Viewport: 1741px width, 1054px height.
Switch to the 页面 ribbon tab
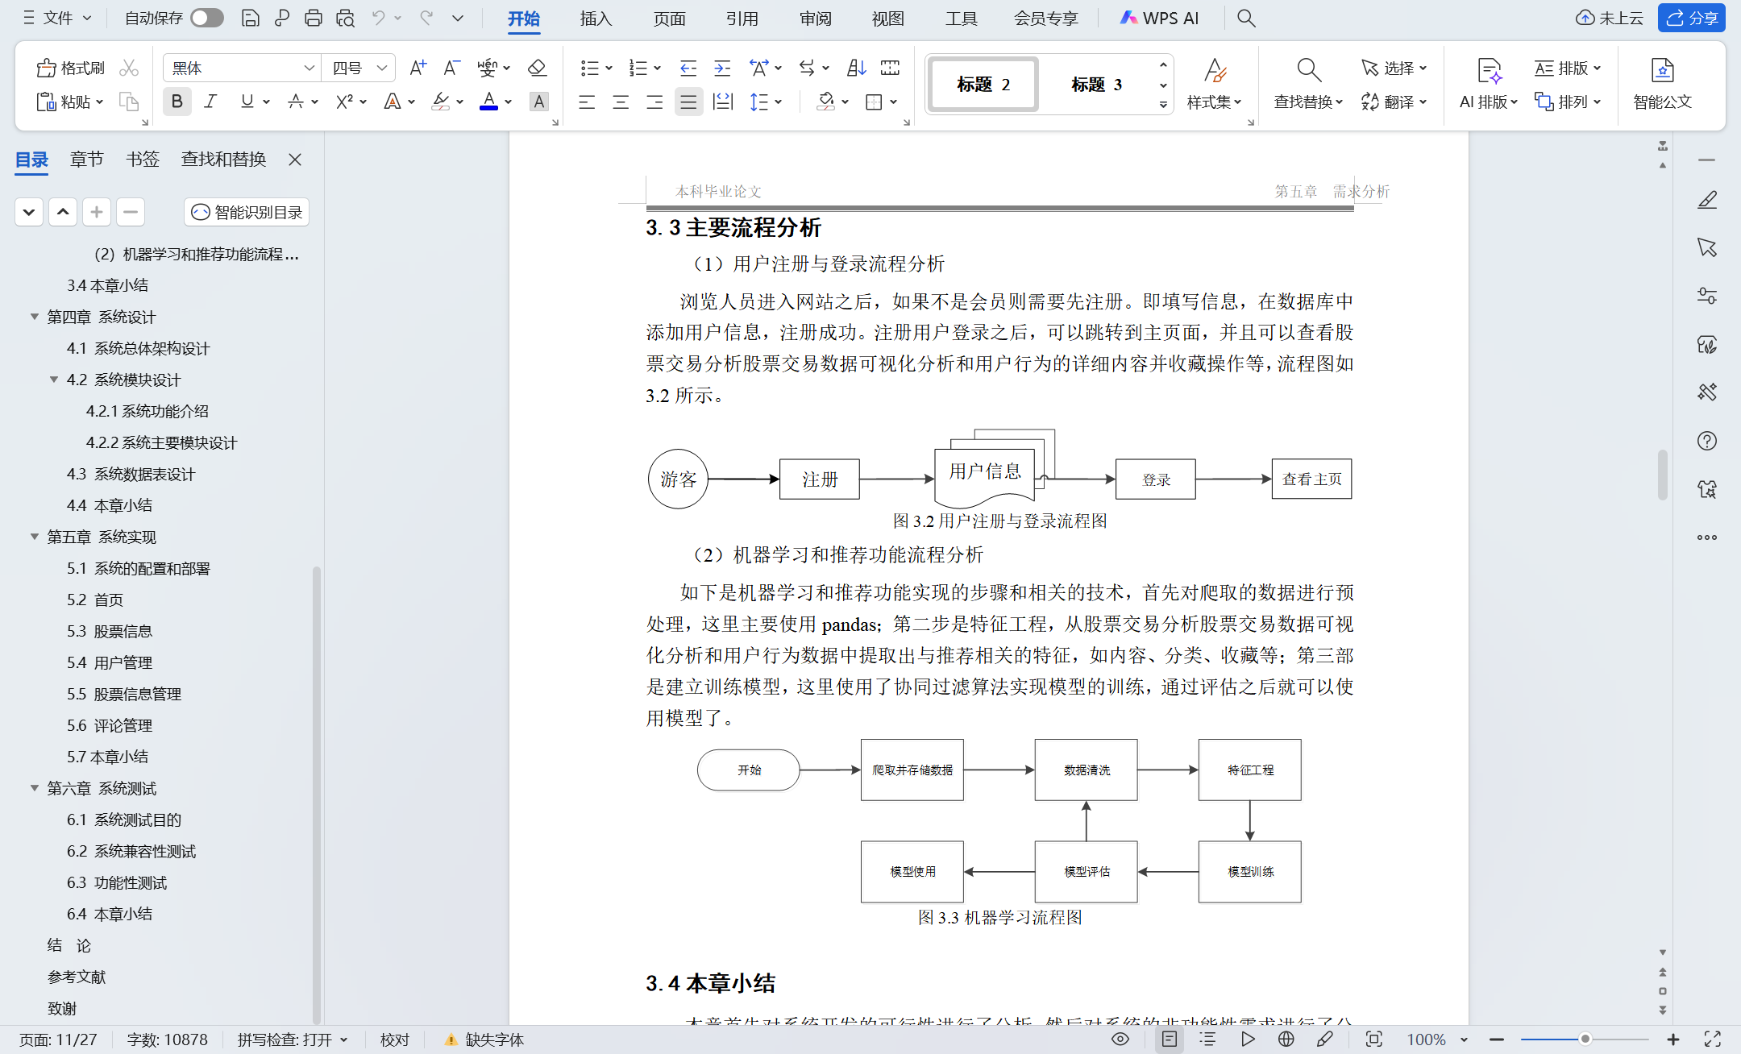pyautogui.click(x=669, y=18)
